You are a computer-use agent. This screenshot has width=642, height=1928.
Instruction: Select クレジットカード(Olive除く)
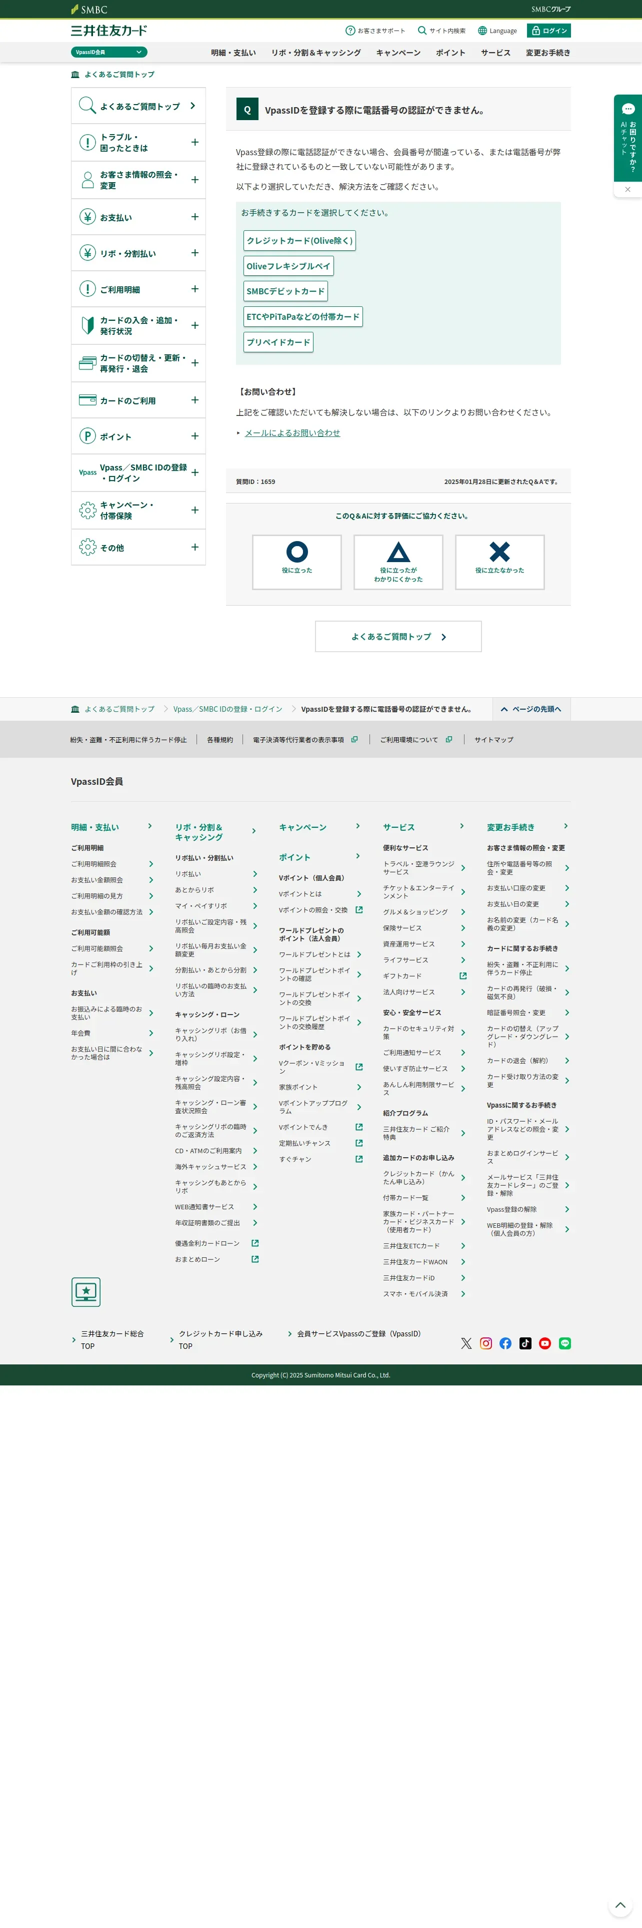(299, 240)
